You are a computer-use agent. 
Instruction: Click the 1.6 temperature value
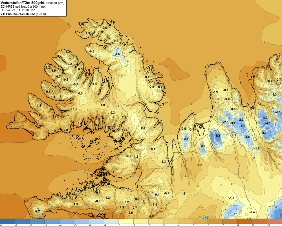(x=53, y=97)
